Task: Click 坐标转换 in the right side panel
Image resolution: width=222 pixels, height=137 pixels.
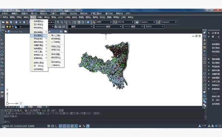Action: coord(216,104)
